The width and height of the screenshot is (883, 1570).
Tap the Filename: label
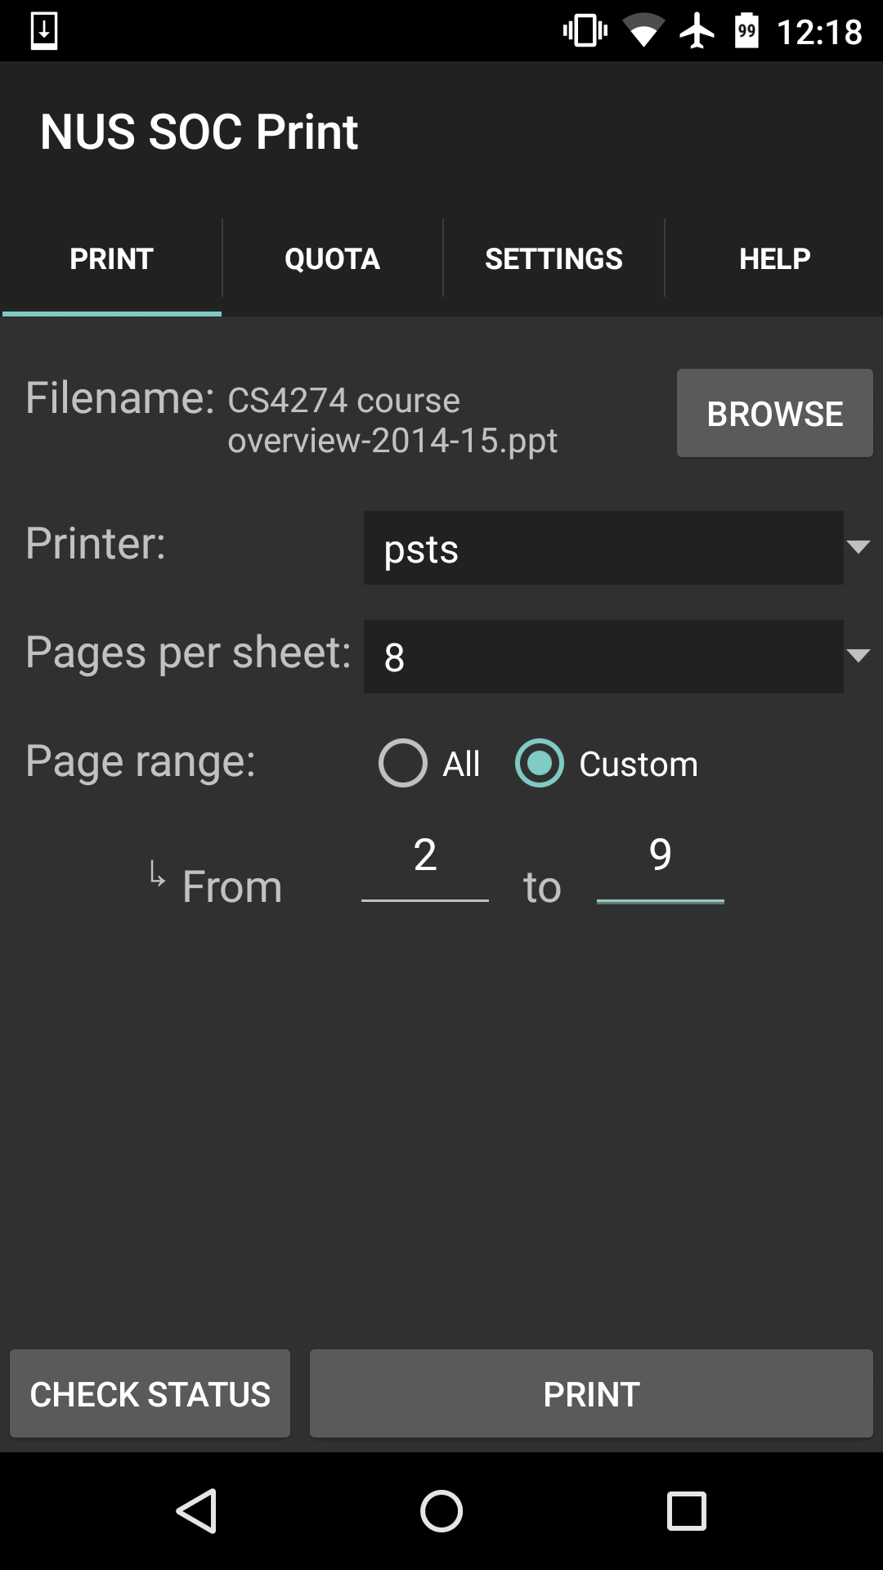(120, 398)
